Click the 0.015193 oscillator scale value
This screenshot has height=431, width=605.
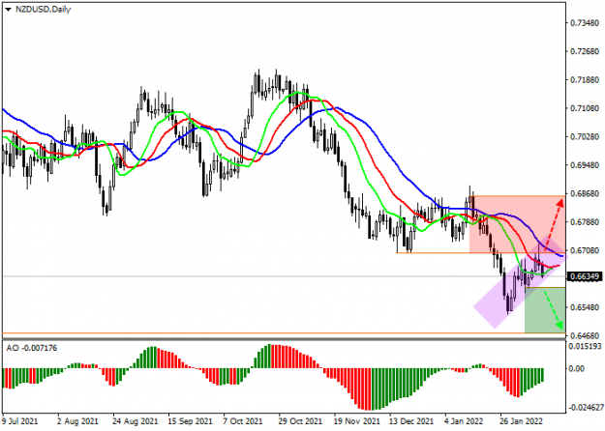click(x=586, y=347)
